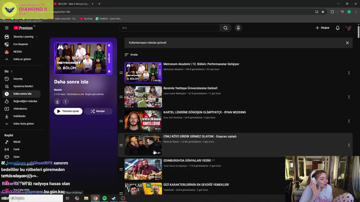Open the Sırala sort dropdown
The width and height of the screenshot is (360, 202).
131,55
